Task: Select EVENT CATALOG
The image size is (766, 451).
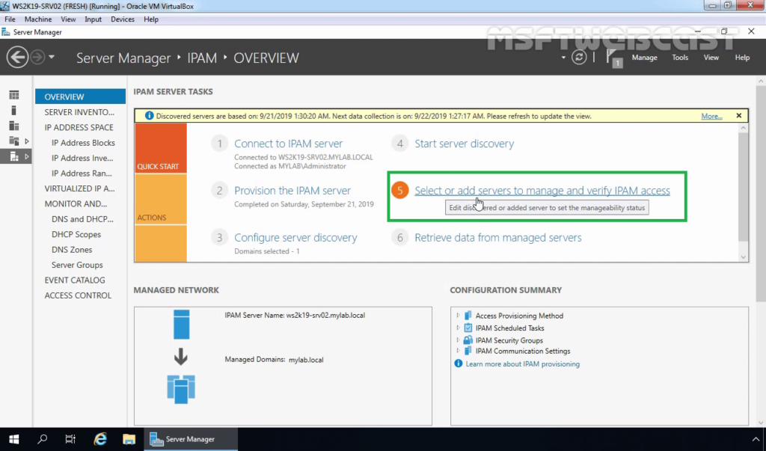Action: point(75,280)
